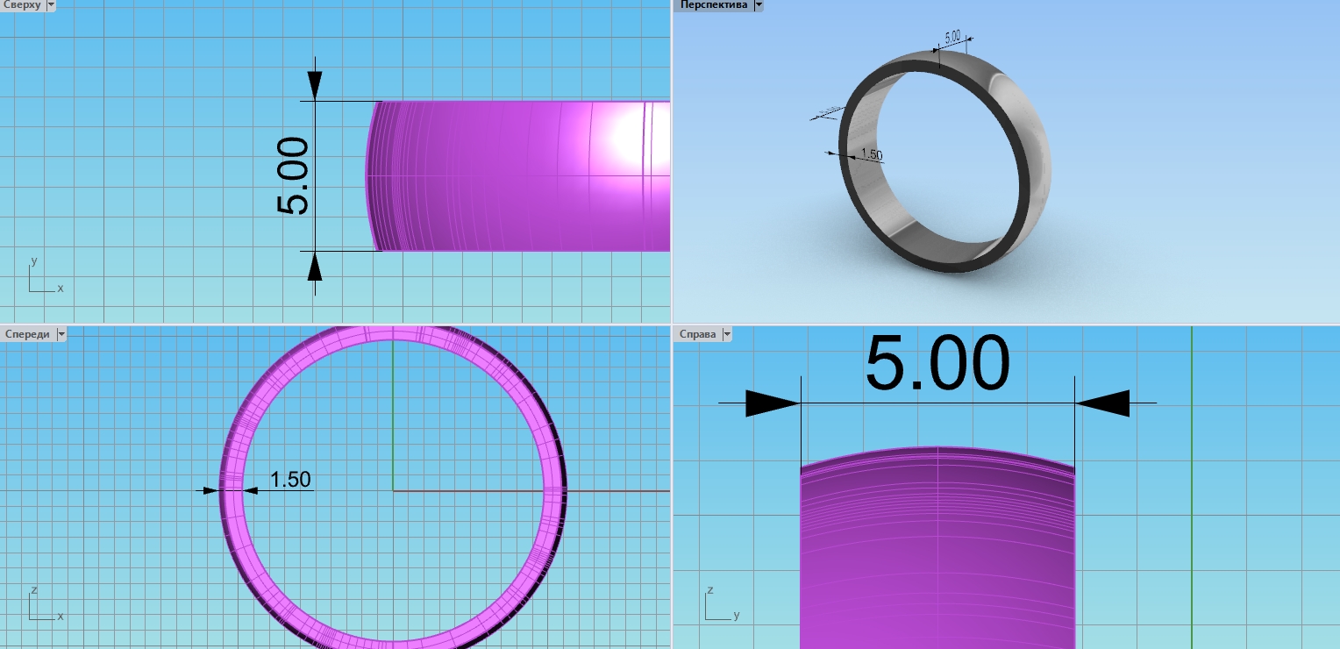Screen dimensions: 1340x649
Task: Select the Справа viewport title label
Action: point(697,334)
